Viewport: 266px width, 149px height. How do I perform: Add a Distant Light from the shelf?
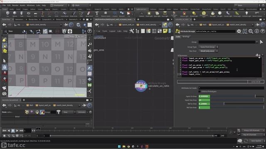point(194,14)
